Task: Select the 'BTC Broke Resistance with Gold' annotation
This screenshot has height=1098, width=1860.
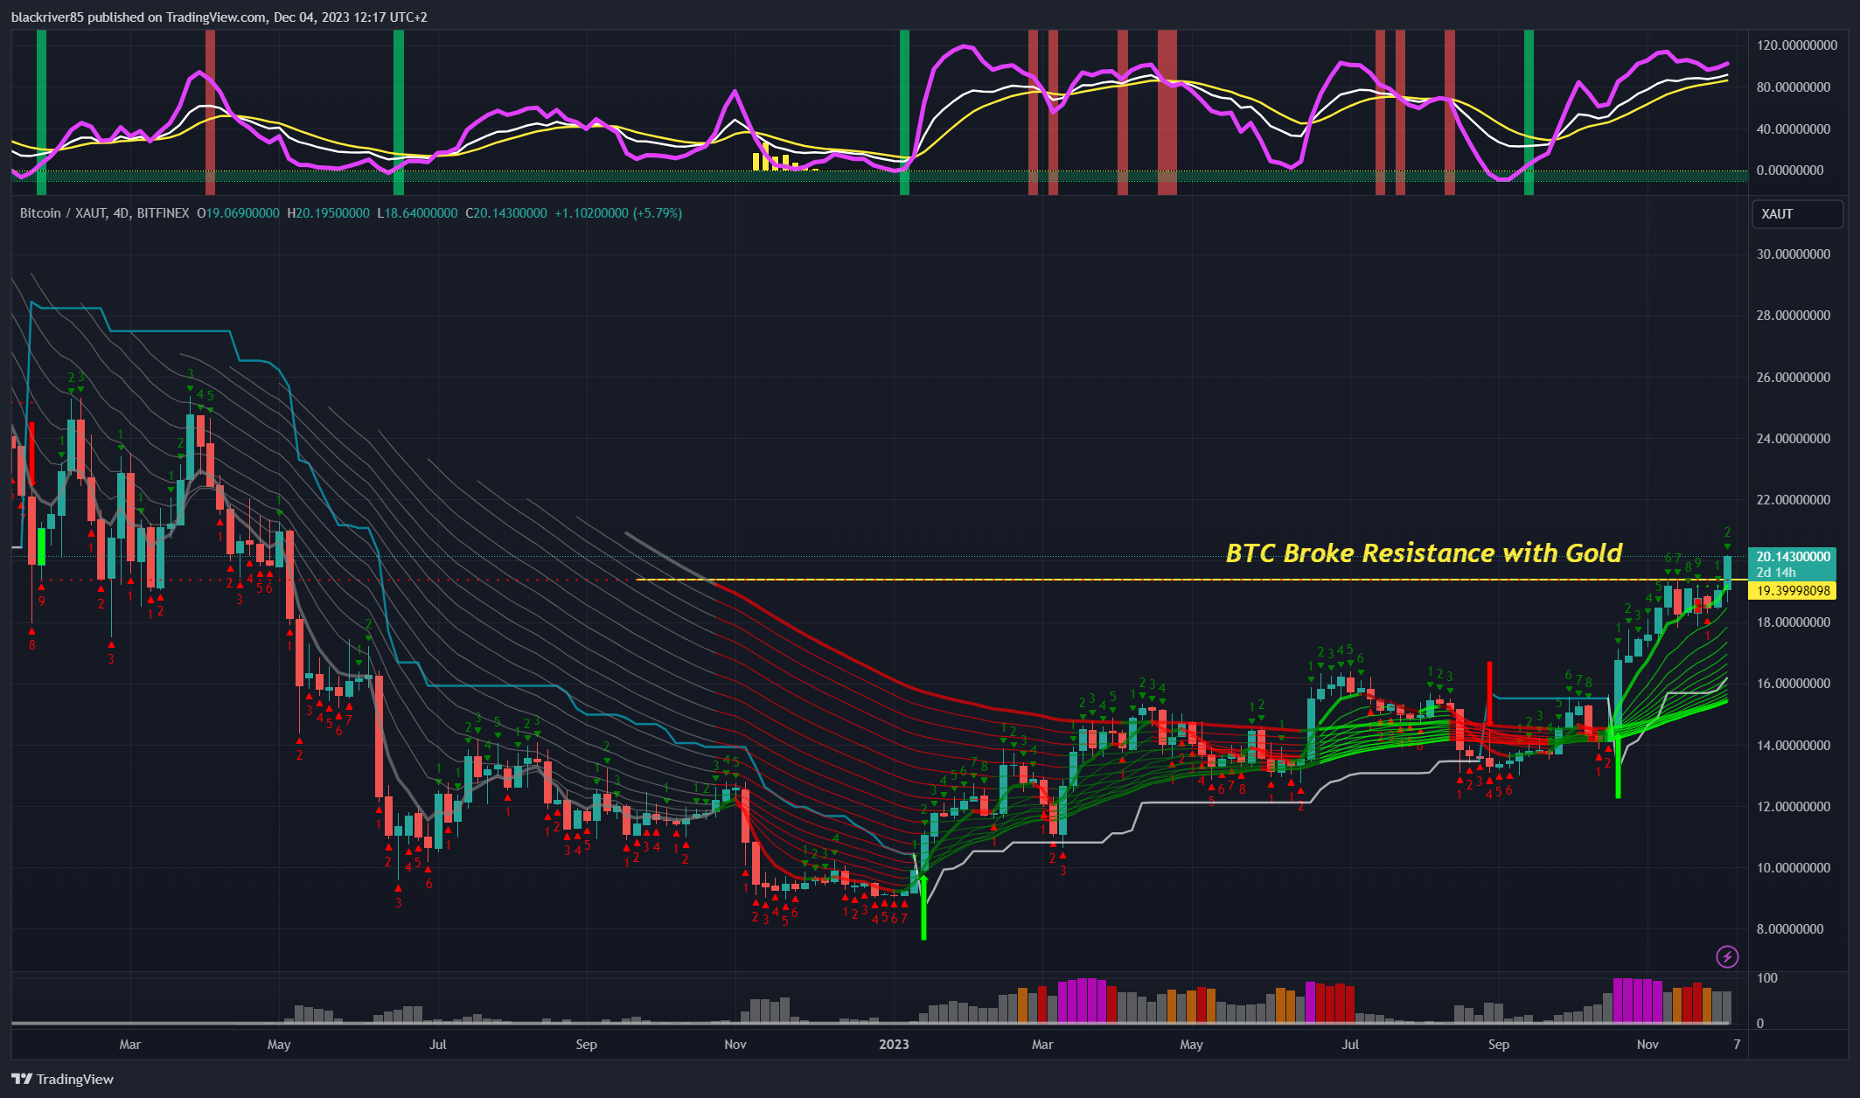Action: 1424,552
